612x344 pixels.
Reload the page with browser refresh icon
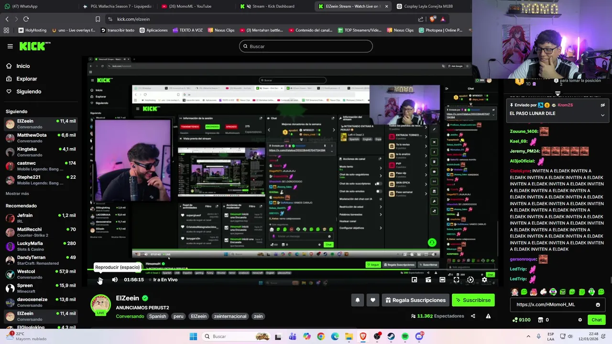pyautogui.click(x=26, y=19)
